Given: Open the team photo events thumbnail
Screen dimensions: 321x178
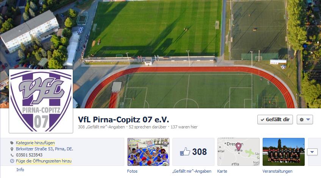Looking at the screenshot, I should tap(283, 152).
